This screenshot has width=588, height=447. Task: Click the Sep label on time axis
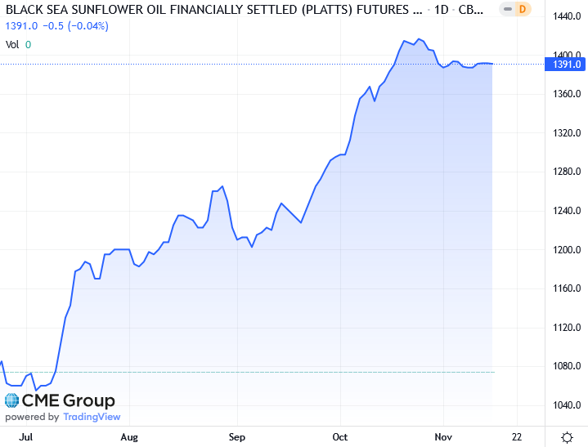[236, 436]
